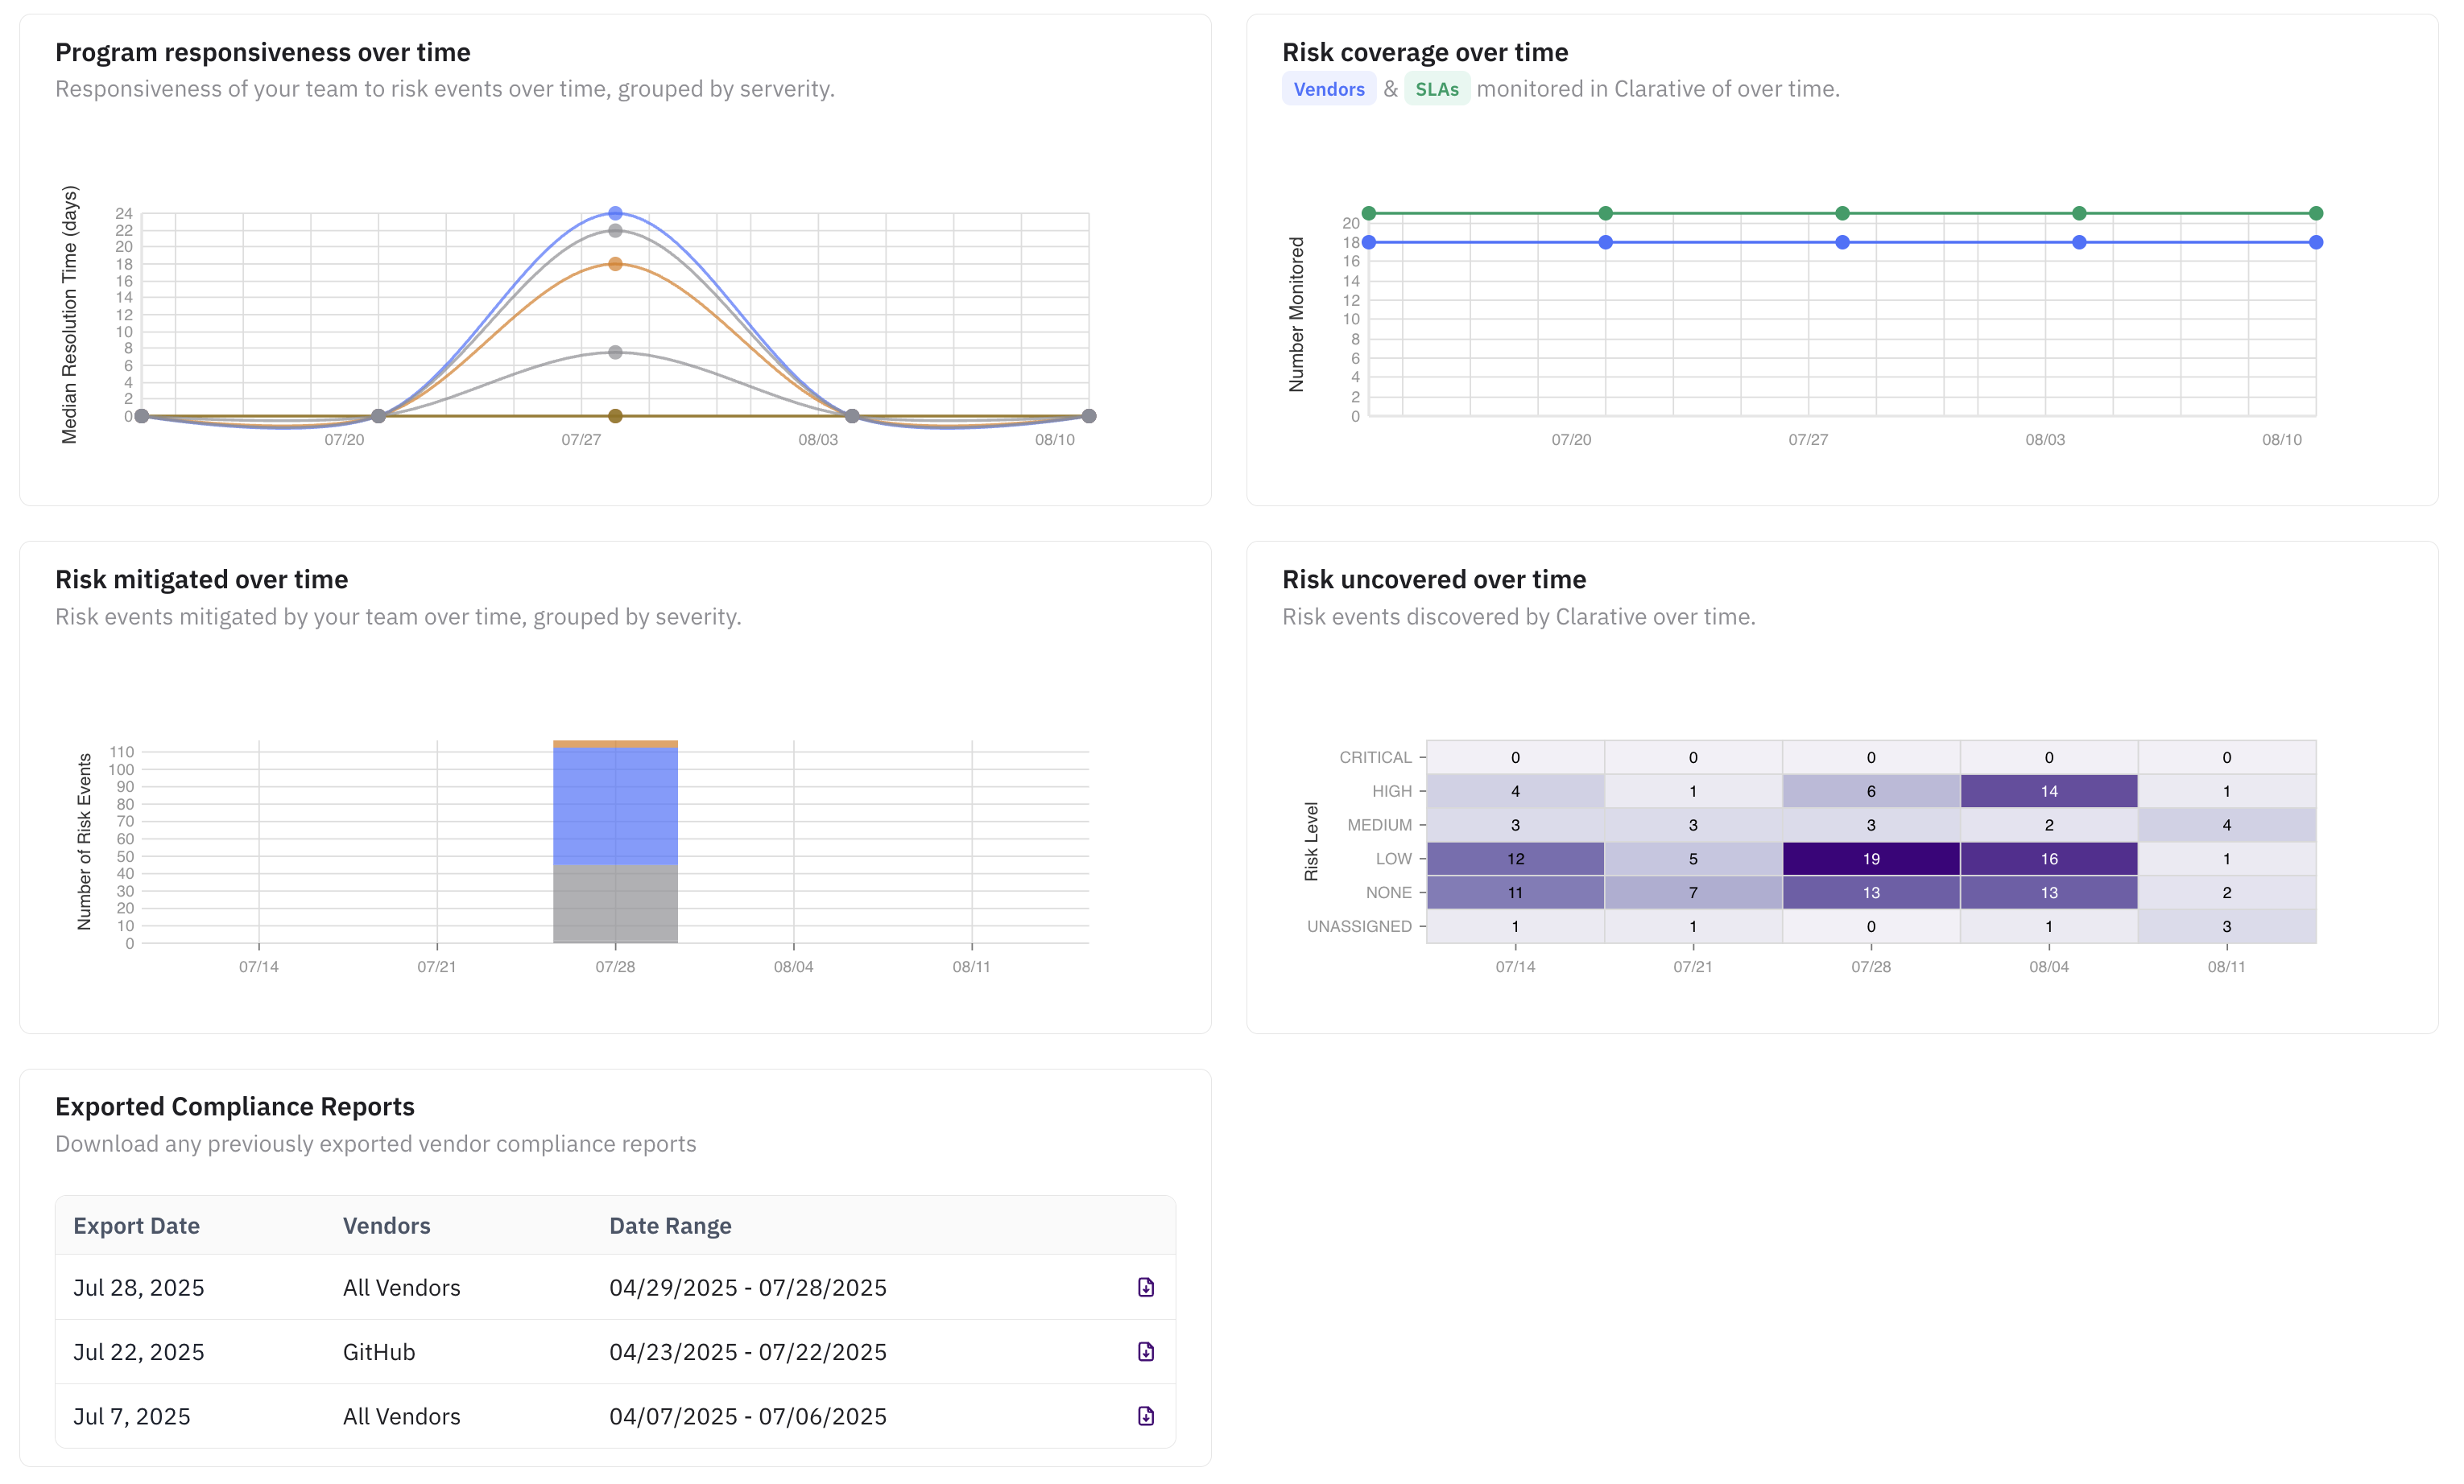Screen dimensions: 2464x1484
Task: Download the Jul 28, 2025 compliance report
Action: click(1146, 1287)
